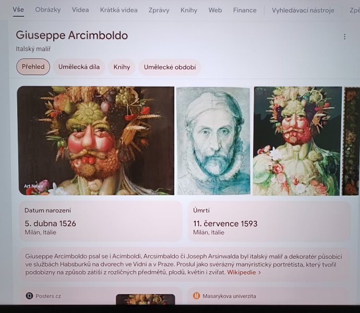Switch to the Web tab

point(215,10)
